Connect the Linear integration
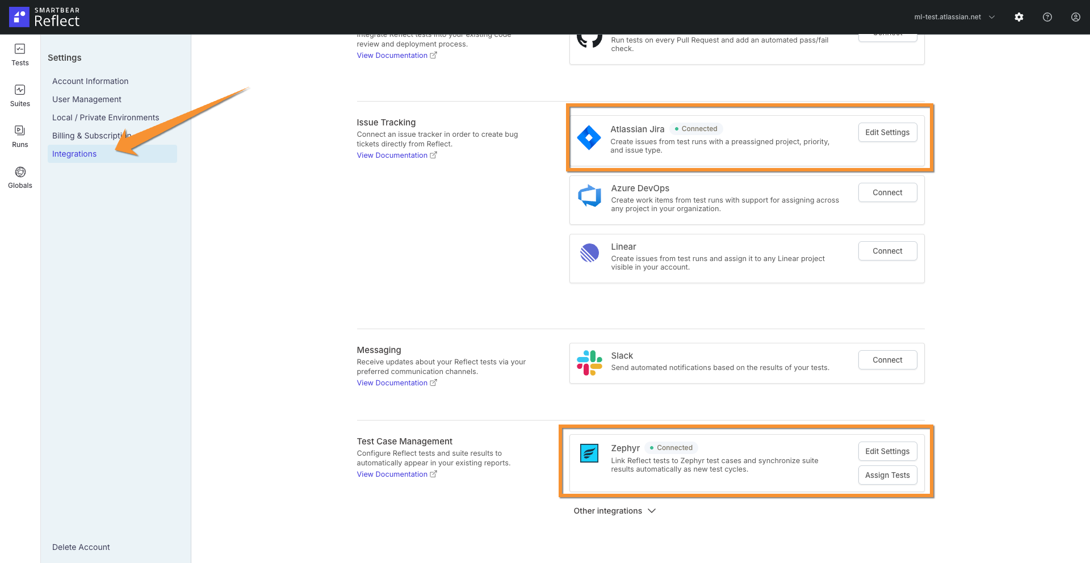 [887, 250]
